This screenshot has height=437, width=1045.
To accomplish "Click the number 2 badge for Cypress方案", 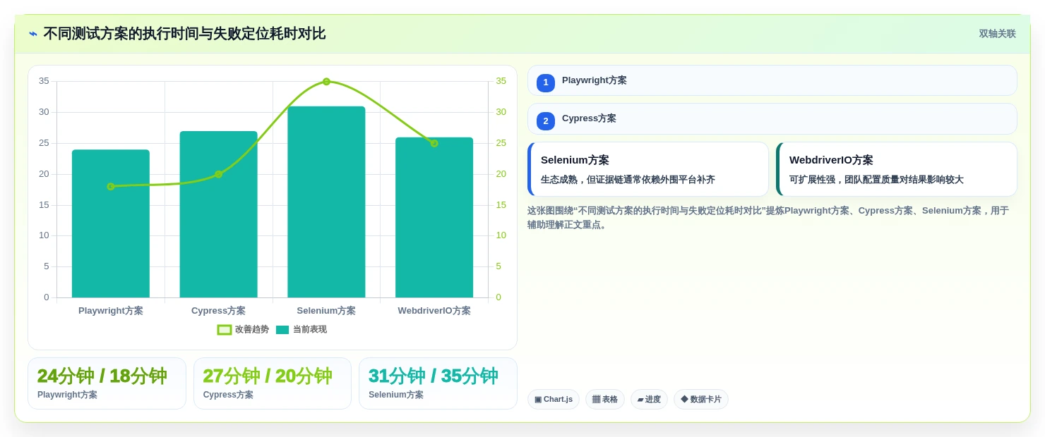I will click(x=546, y=121).
